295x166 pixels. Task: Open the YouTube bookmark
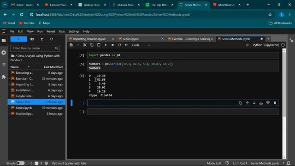[x=27, y=23]
